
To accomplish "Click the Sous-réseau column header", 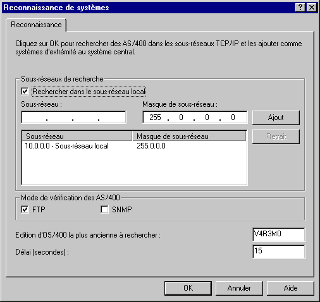I will 77,136.
